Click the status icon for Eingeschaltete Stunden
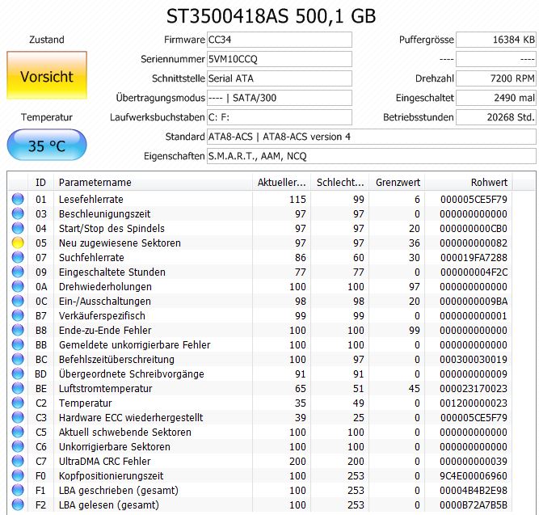539x515 pixels. [18, 272]
